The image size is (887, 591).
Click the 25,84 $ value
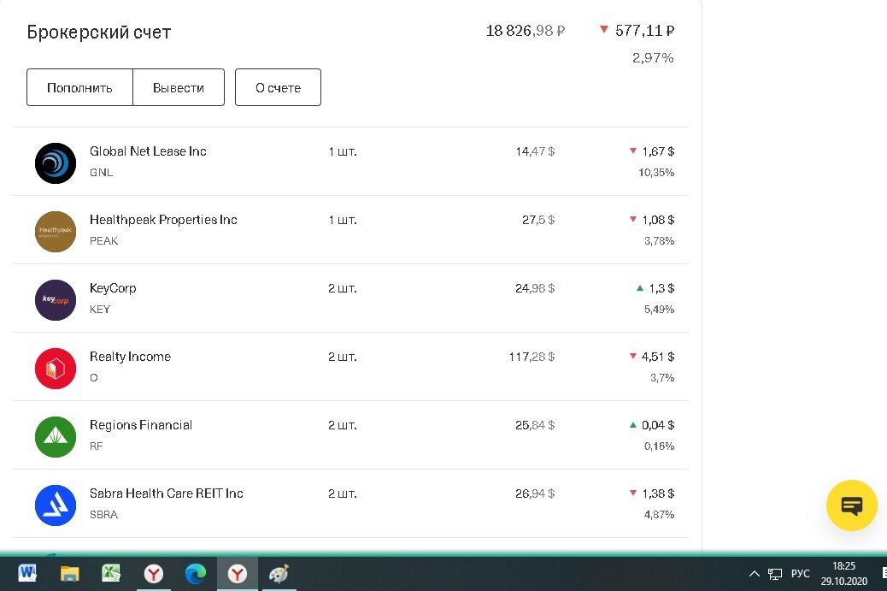[x=535, y=425]
